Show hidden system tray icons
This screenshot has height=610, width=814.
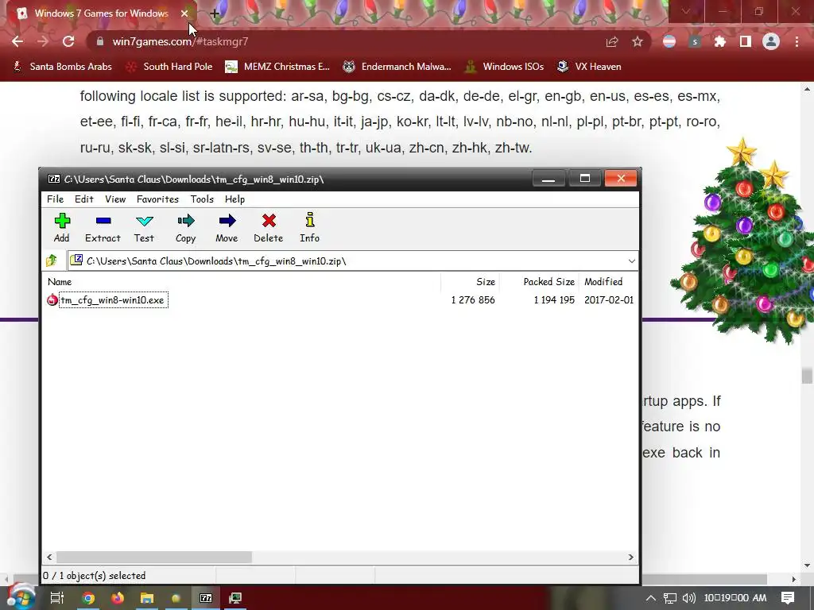(650, 598)
